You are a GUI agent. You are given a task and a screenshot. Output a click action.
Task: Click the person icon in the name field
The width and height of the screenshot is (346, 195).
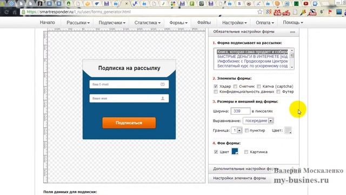coord(163,99)
